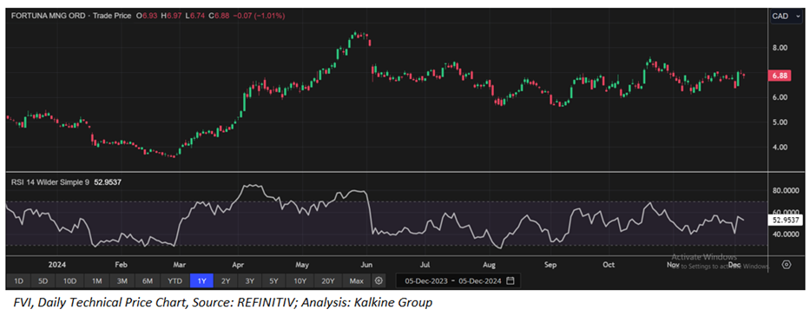Click the Sep label on time axis
This screenshot has width=810, height=316.
click(x=550, y=265)
